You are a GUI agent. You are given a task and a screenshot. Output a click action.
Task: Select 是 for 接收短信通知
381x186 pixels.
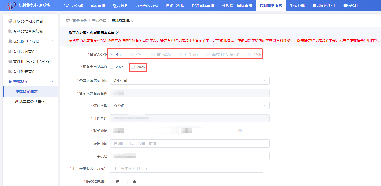pyautogui.click(x=112, y=181)
